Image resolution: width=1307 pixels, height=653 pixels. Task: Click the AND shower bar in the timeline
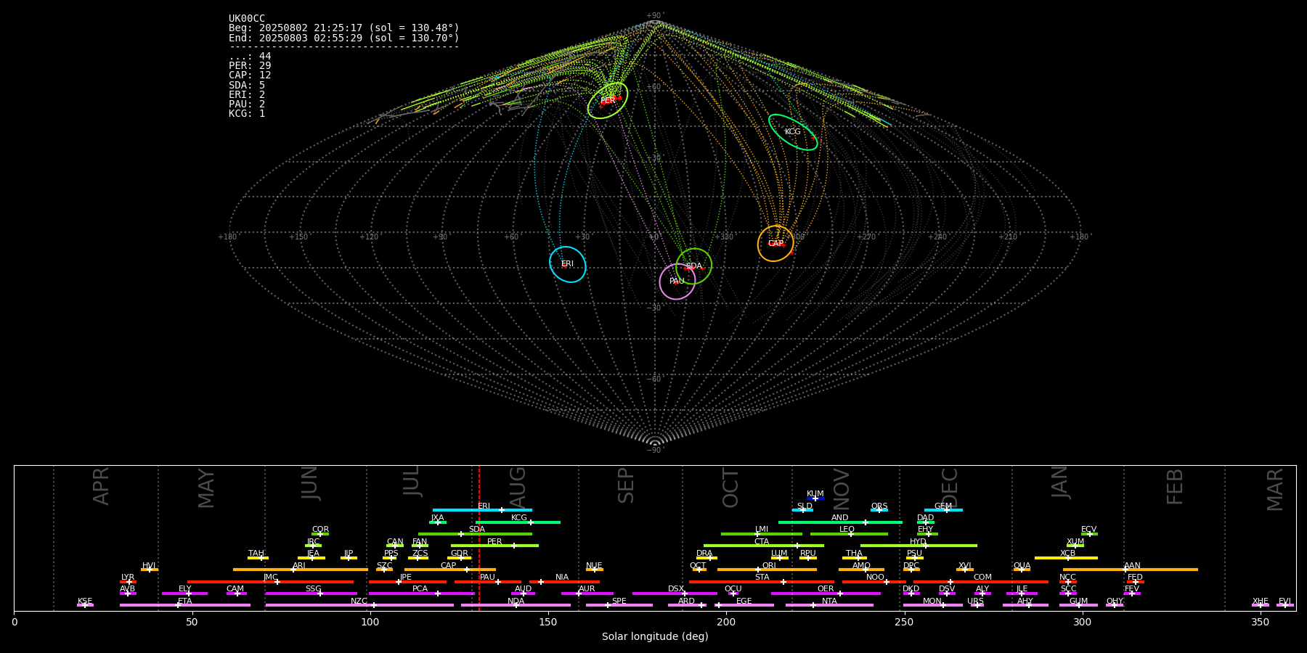coord(840,522)
